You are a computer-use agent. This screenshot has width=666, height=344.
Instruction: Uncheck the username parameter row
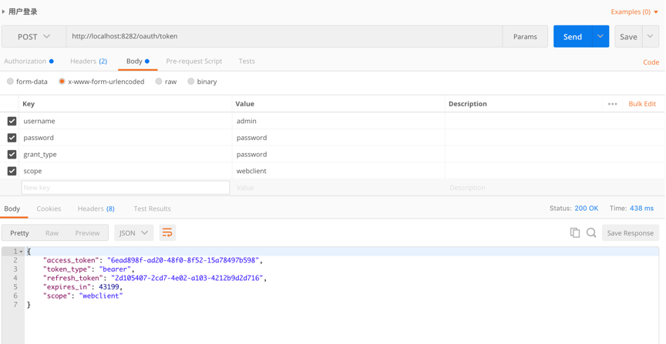coord(12,121)
